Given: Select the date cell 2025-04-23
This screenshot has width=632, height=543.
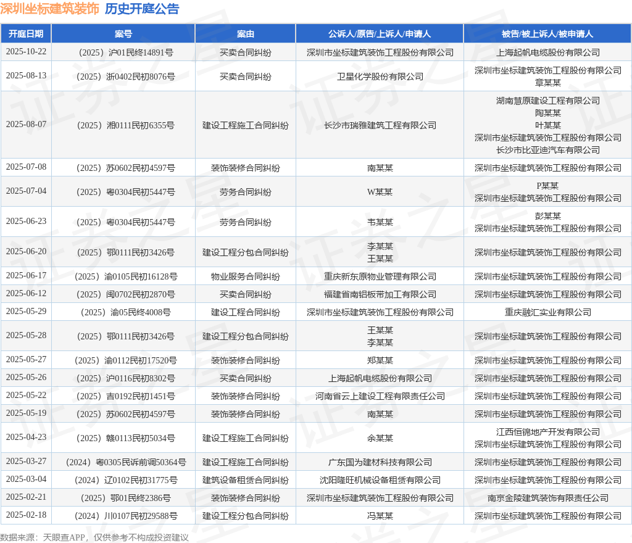Looking at the screenshot, I should click(26, 437).
